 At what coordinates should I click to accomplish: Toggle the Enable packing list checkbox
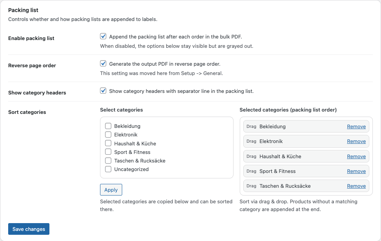[x=103, y=37]
